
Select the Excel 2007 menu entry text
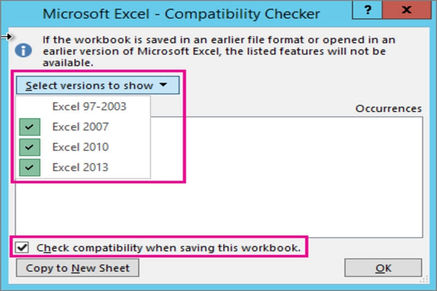click(x=80, y=127)
